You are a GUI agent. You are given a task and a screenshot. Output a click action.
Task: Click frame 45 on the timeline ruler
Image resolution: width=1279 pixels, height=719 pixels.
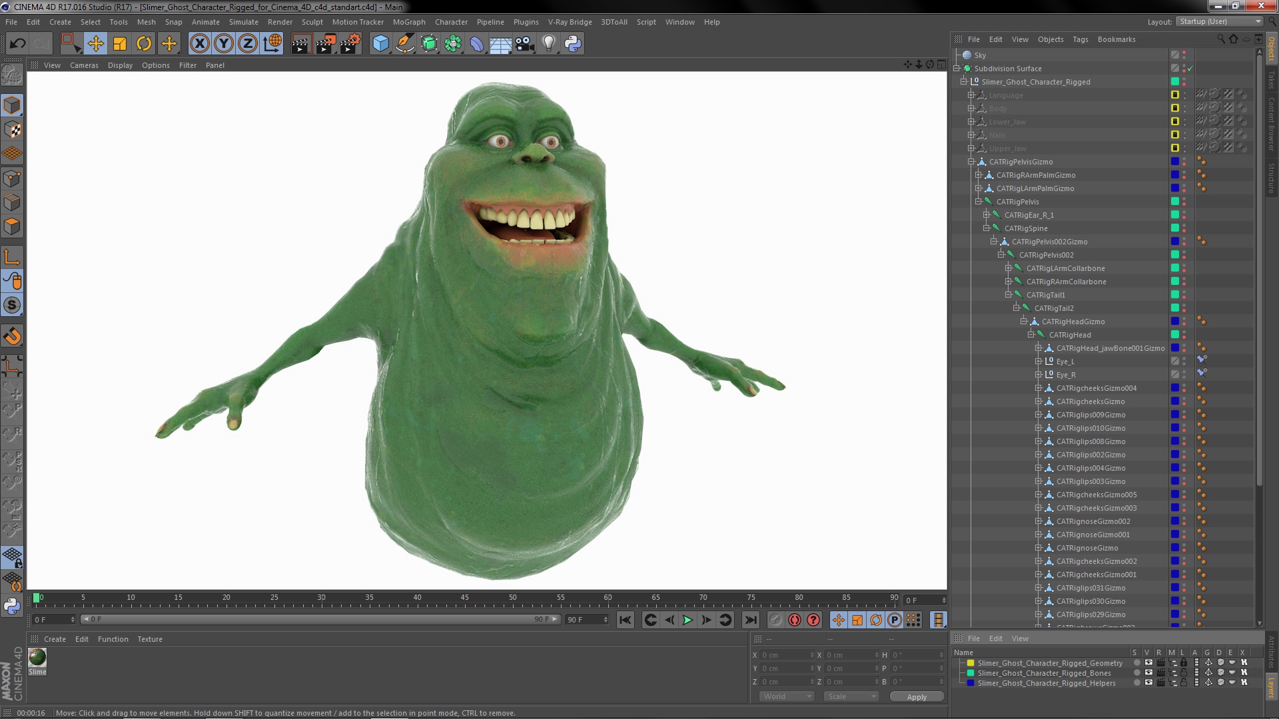pos(464,598)
